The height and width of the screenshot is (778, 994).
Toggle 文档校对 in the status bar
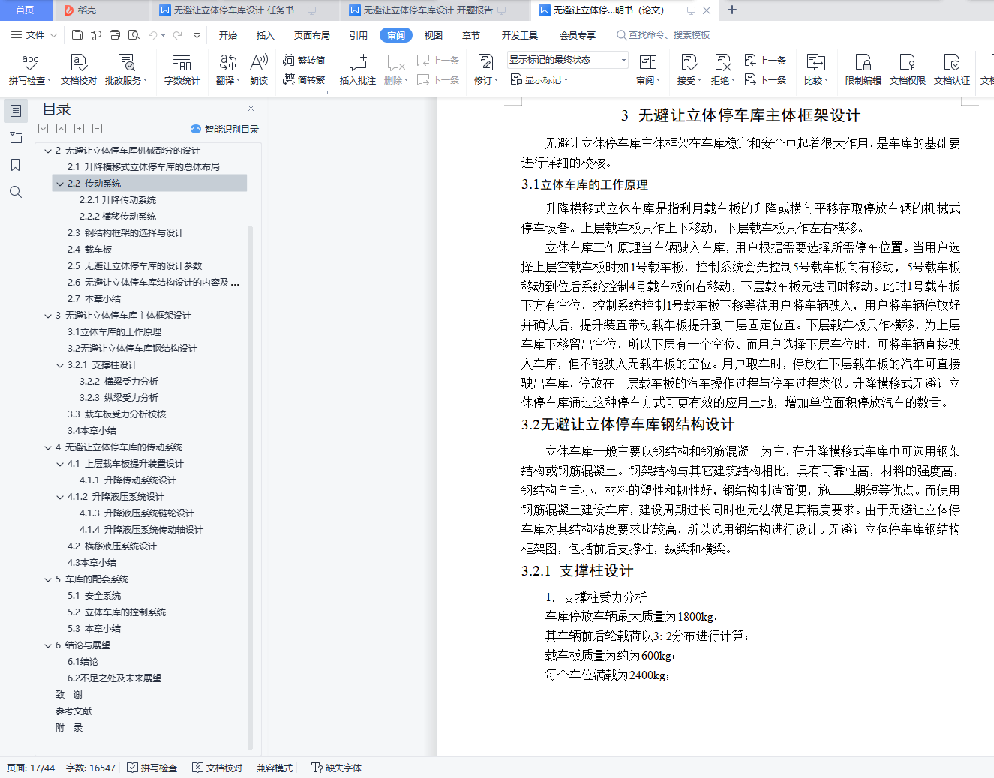point(218,768)
